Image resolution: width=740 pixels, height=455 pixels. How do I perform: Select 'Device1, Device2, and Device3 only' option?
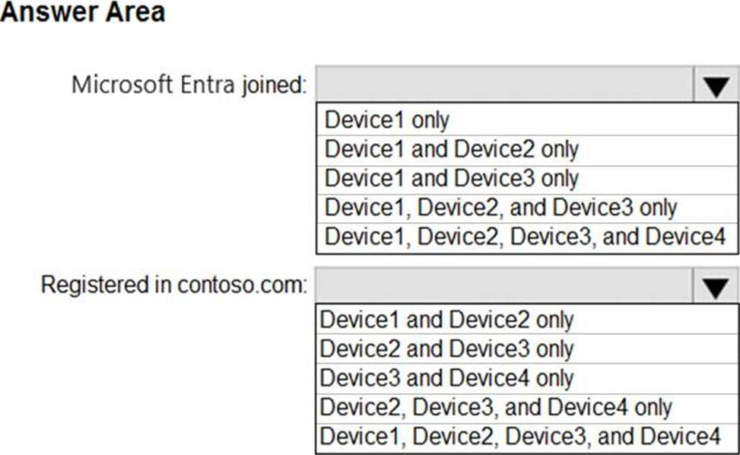click(x=500, y=207)
